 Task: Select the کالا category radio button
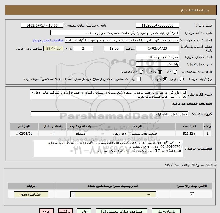[175, 72]
